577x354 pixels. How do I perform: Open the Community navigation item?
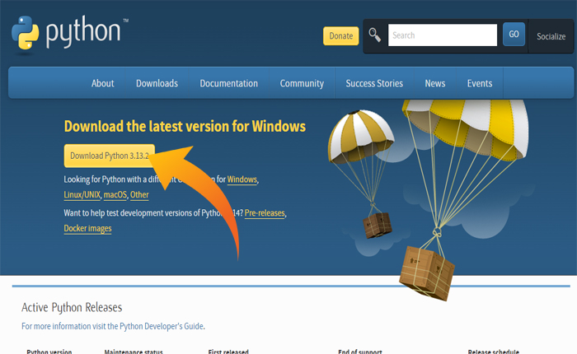coord(302,83)
